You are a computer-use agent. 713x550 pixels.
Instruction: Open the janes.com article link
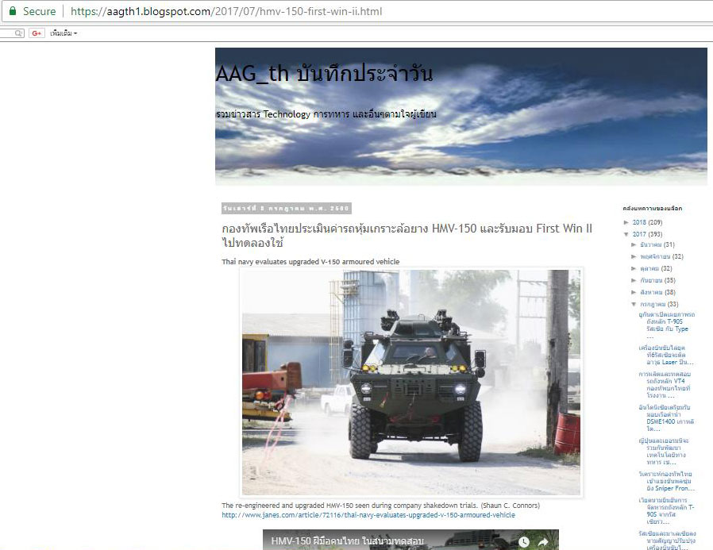[368, 515]
